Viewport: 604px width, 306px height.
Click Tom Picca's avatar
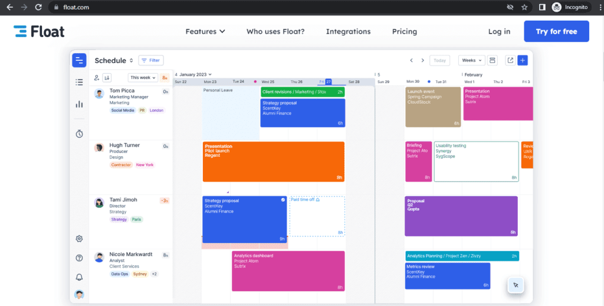99,94
